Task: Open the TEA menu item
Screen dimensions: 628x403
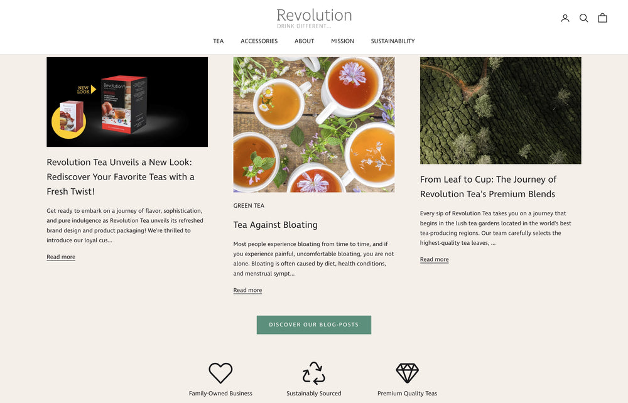Action: click(x=219, y=41)
